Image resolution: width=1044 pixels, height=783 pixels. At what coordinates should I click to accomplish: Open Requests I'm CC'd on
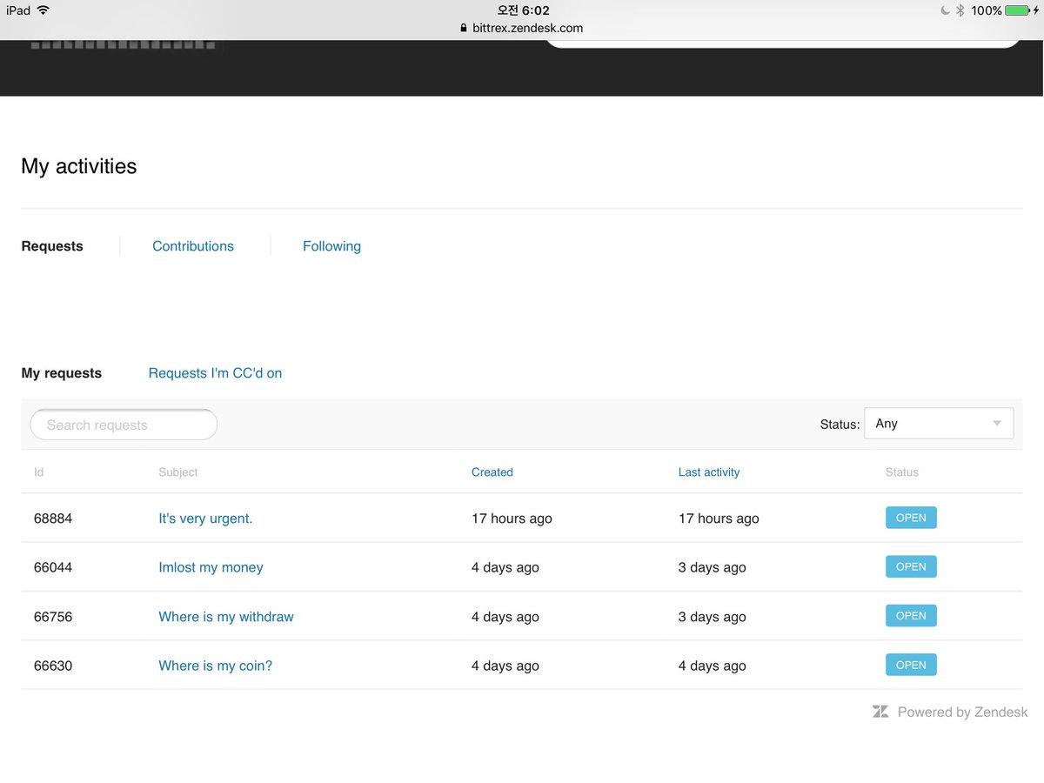(x=215, y=373)
